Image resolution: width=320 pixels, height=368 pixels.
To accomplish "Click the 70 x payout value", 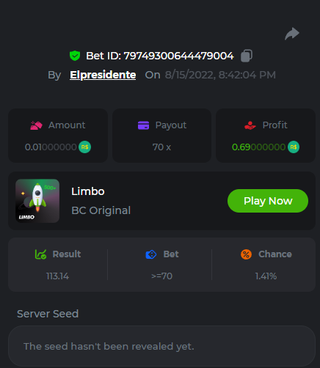I will point(161,147).
